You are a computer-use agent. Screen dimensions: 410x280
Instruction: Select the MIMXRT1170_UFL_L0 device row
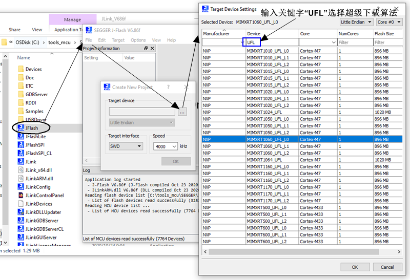(x=302, y=187)
